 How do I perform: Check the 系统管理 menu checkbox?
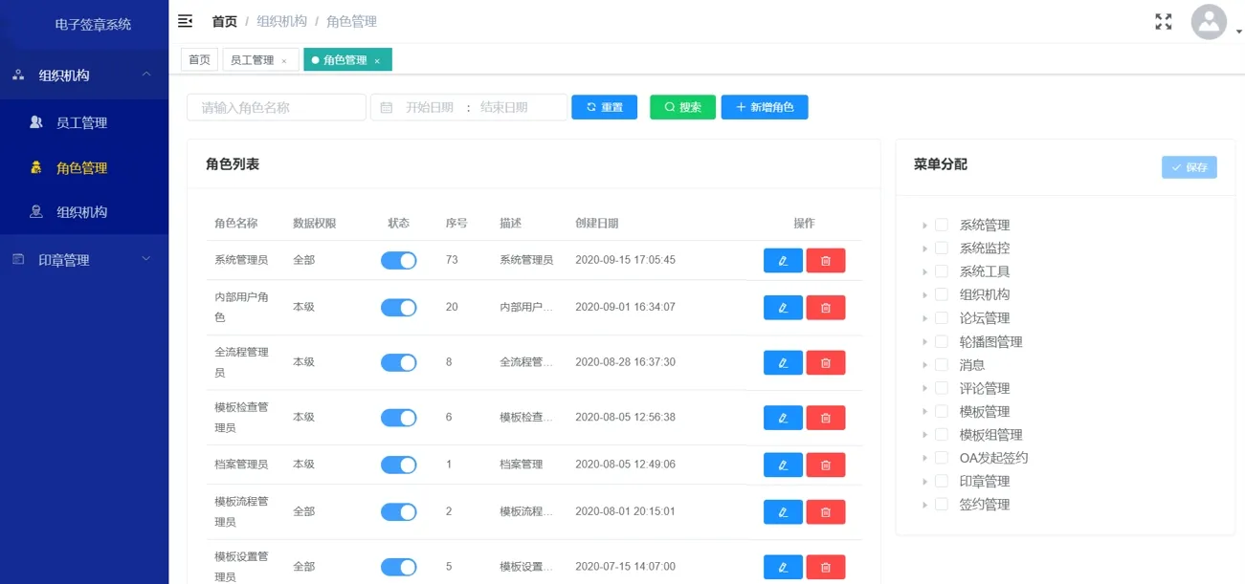(x=942, y=225)
